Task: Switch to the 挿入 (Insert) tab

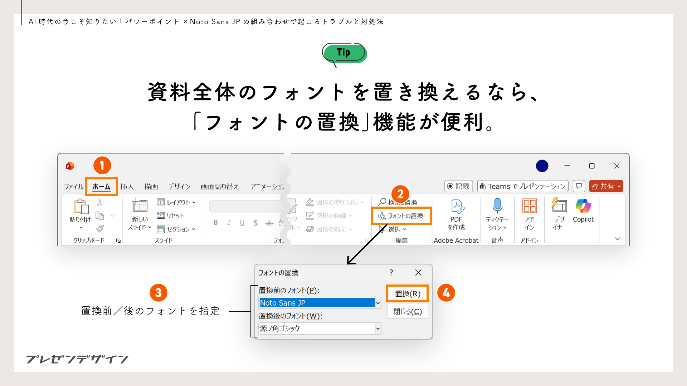Action: [127, 186]
